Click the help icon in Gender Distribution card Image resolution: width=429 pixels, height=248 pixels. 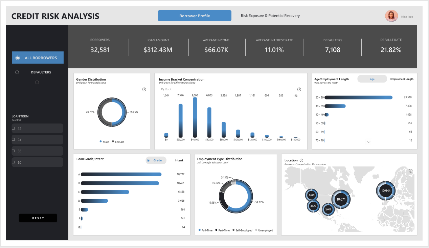click(144, 89)
